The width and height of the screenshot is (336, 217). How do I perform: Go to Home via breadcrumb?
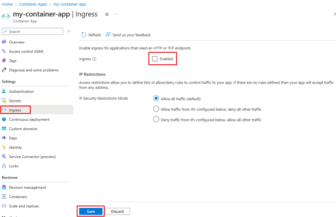[7, 4]
